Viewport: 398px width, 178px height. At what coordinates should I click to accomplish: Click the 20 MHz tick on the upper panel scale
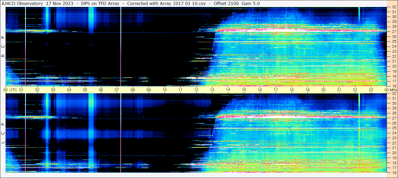(x=394, y=66)
